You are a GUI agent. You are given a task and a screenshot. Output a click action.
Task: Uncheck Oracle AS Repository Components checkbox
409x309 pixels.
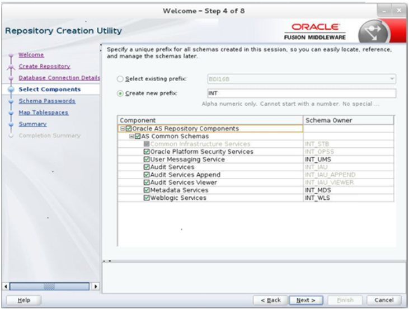[x=129, y=128]
